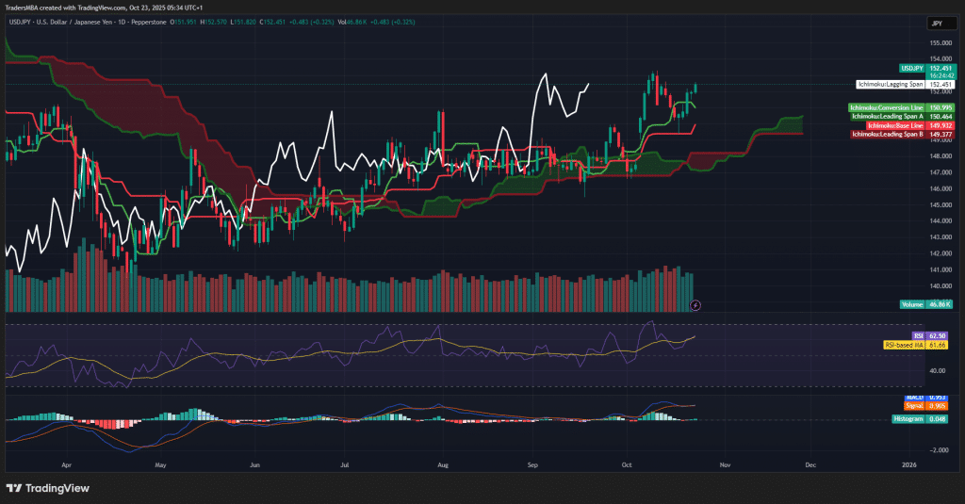The height and width of the screenshot is (504, 965).
Task: Click the 16:24:42 countdown label
Action: click(941, 75)
